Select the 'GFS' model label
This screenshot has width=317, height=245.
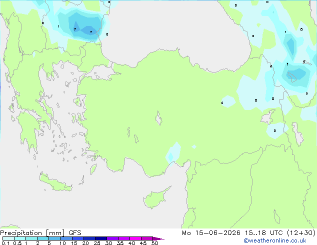click(x=75, y=233)
